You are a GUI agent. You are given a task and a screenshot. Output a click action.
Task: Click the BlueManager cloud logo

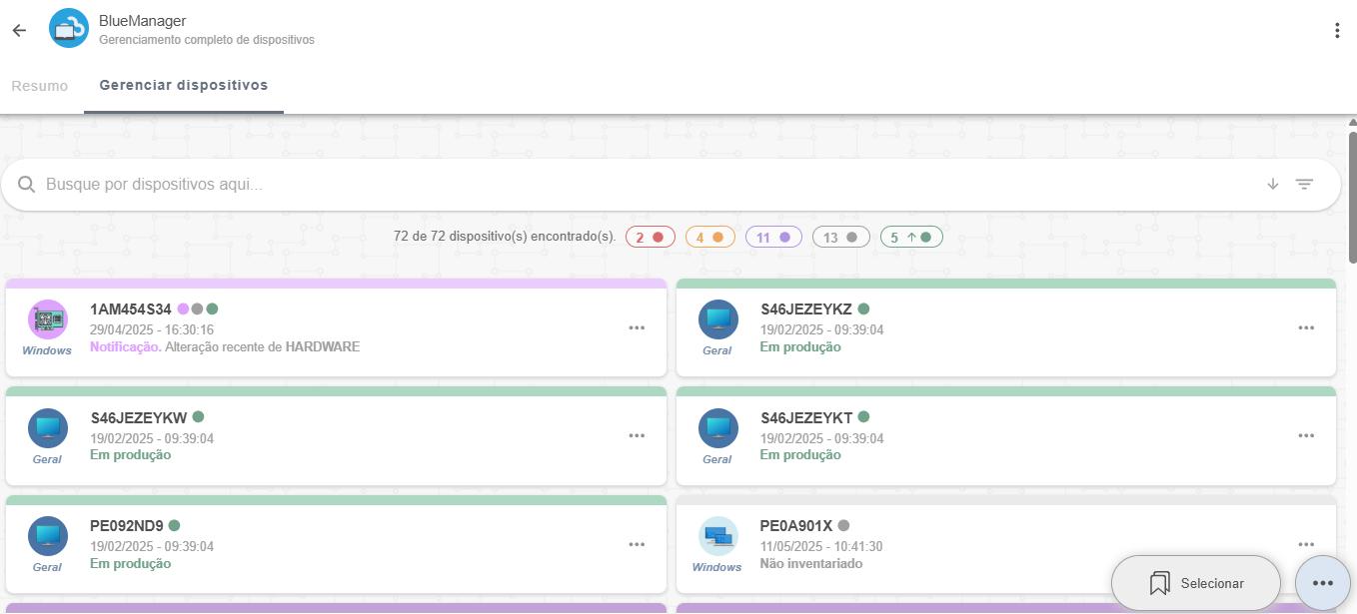(x=69, y=29)
